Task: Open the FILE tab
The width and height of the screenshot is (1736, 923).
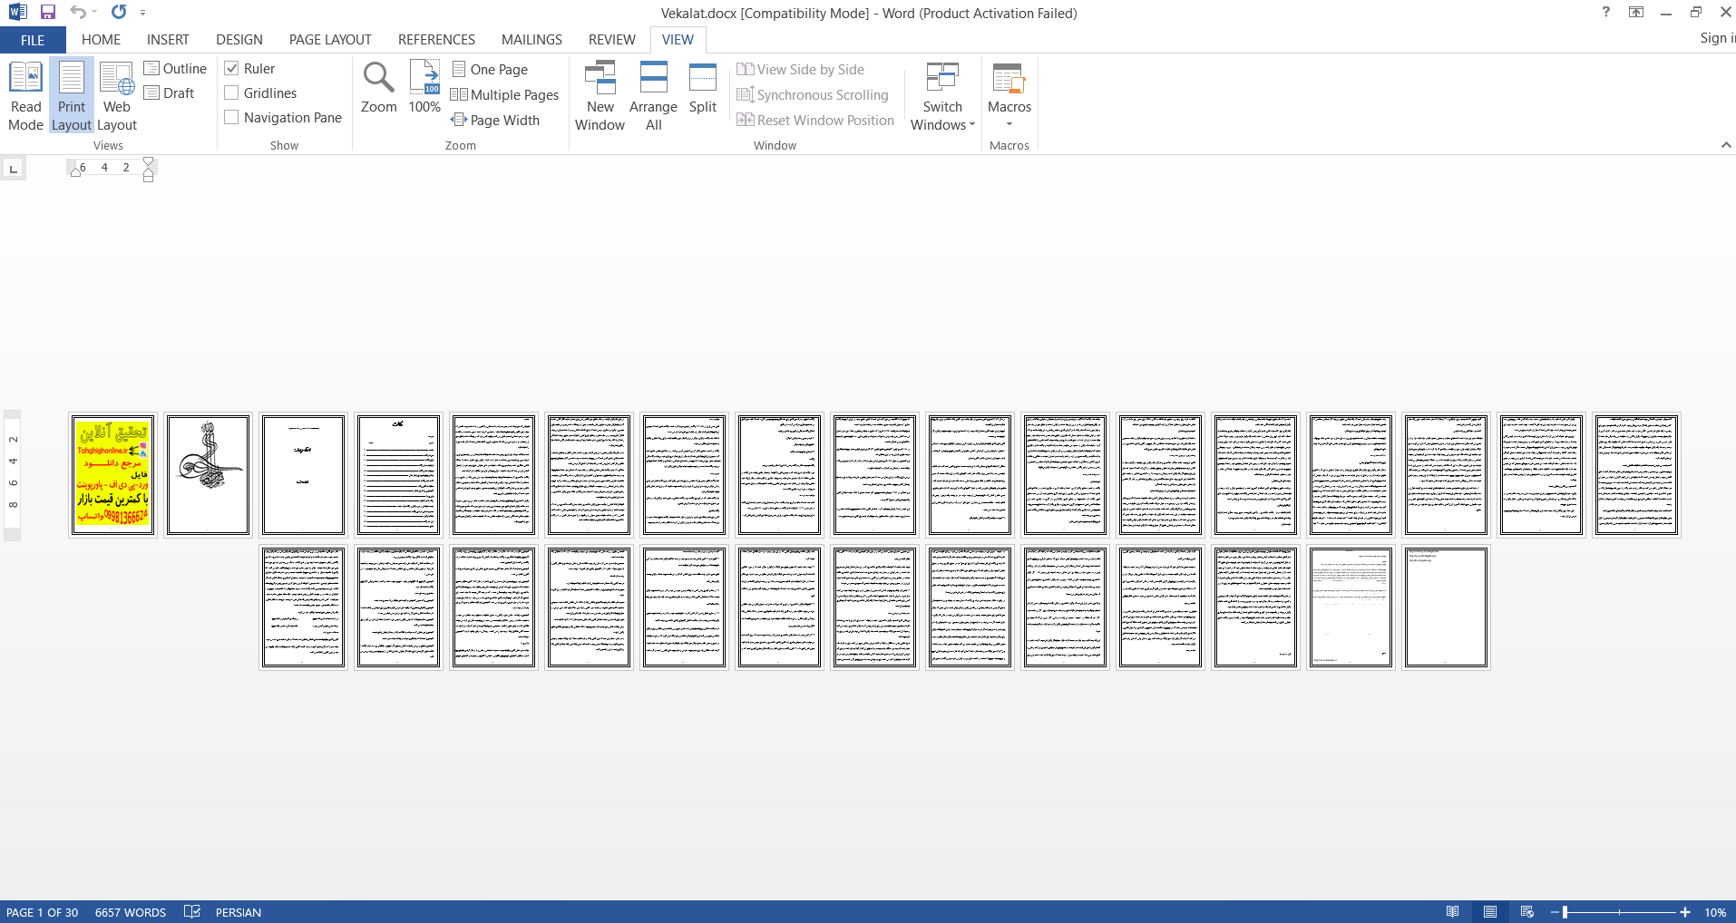Action: pos(33,40)
